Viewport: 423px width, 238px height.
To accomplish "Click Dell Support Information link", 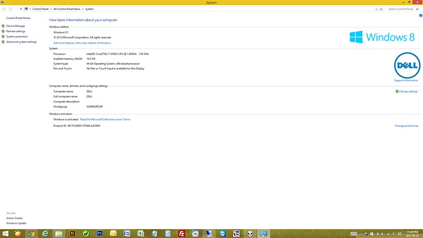I will [x=406, y=80].
